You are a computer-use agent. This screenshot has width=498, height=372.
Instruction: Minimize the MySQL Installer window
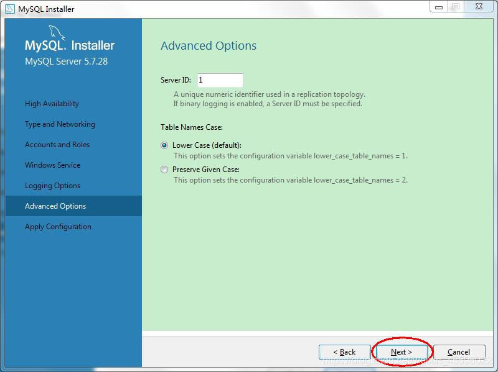click(439, 7)
